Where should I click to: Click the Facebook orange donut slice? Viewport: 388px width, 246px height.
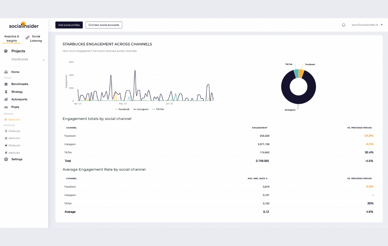coord(301,73)
